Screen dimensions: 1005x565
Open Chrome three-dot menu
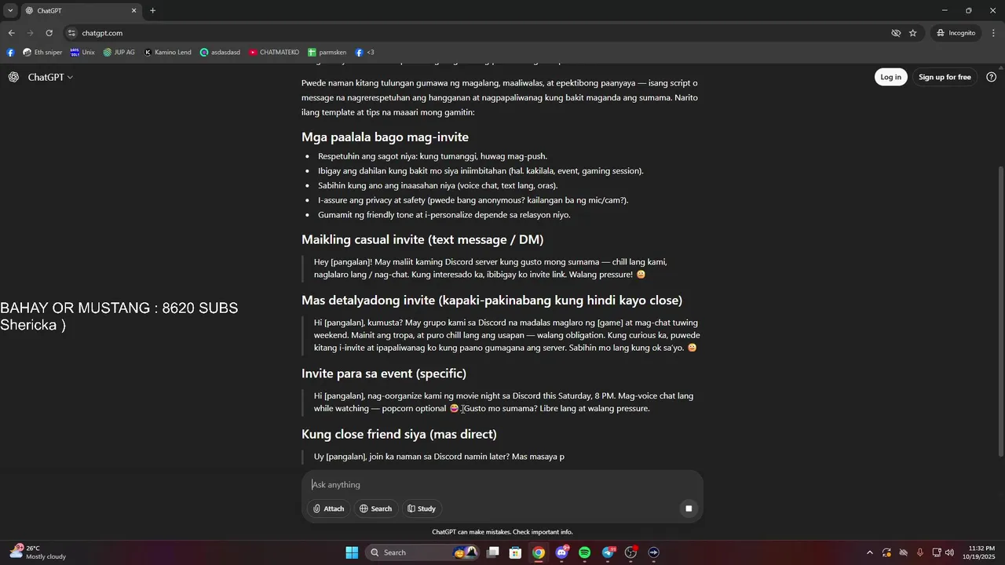pyautogui.click(x=993, y=33)
